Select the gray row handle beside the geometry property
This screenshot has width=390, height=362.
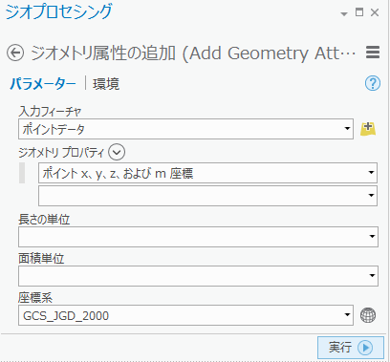(x=22, y=173)
